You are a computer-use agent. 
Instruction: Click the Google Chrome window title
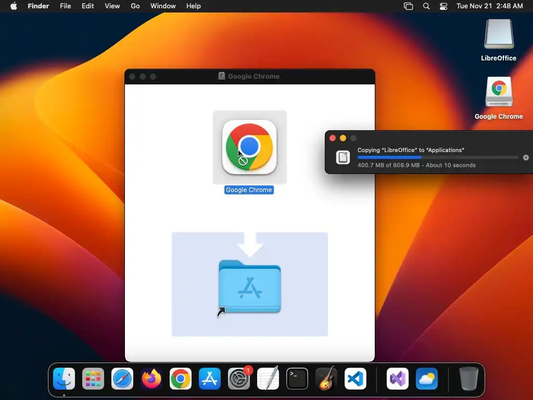tap(253, 76)
